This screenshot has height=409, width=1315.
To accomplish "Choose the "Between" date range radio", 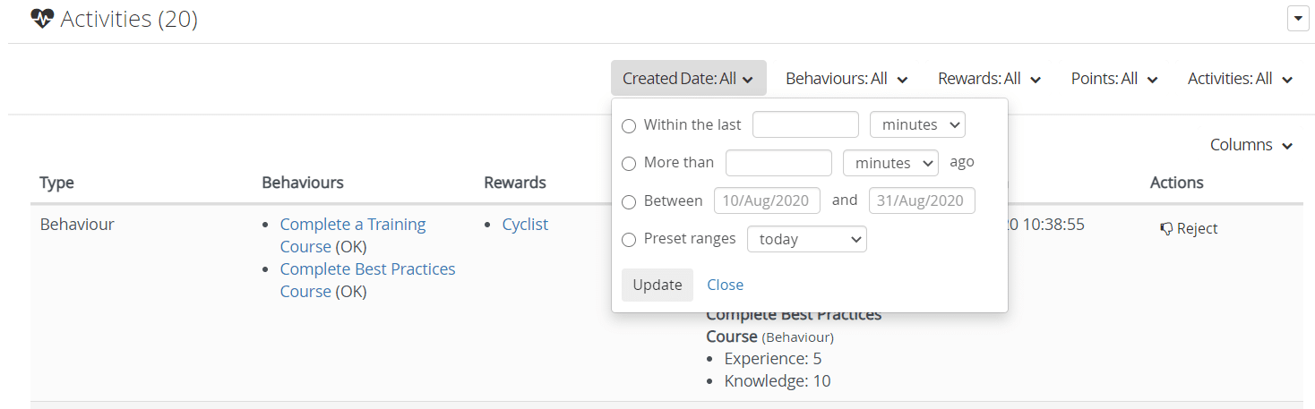I will point(629,201).
